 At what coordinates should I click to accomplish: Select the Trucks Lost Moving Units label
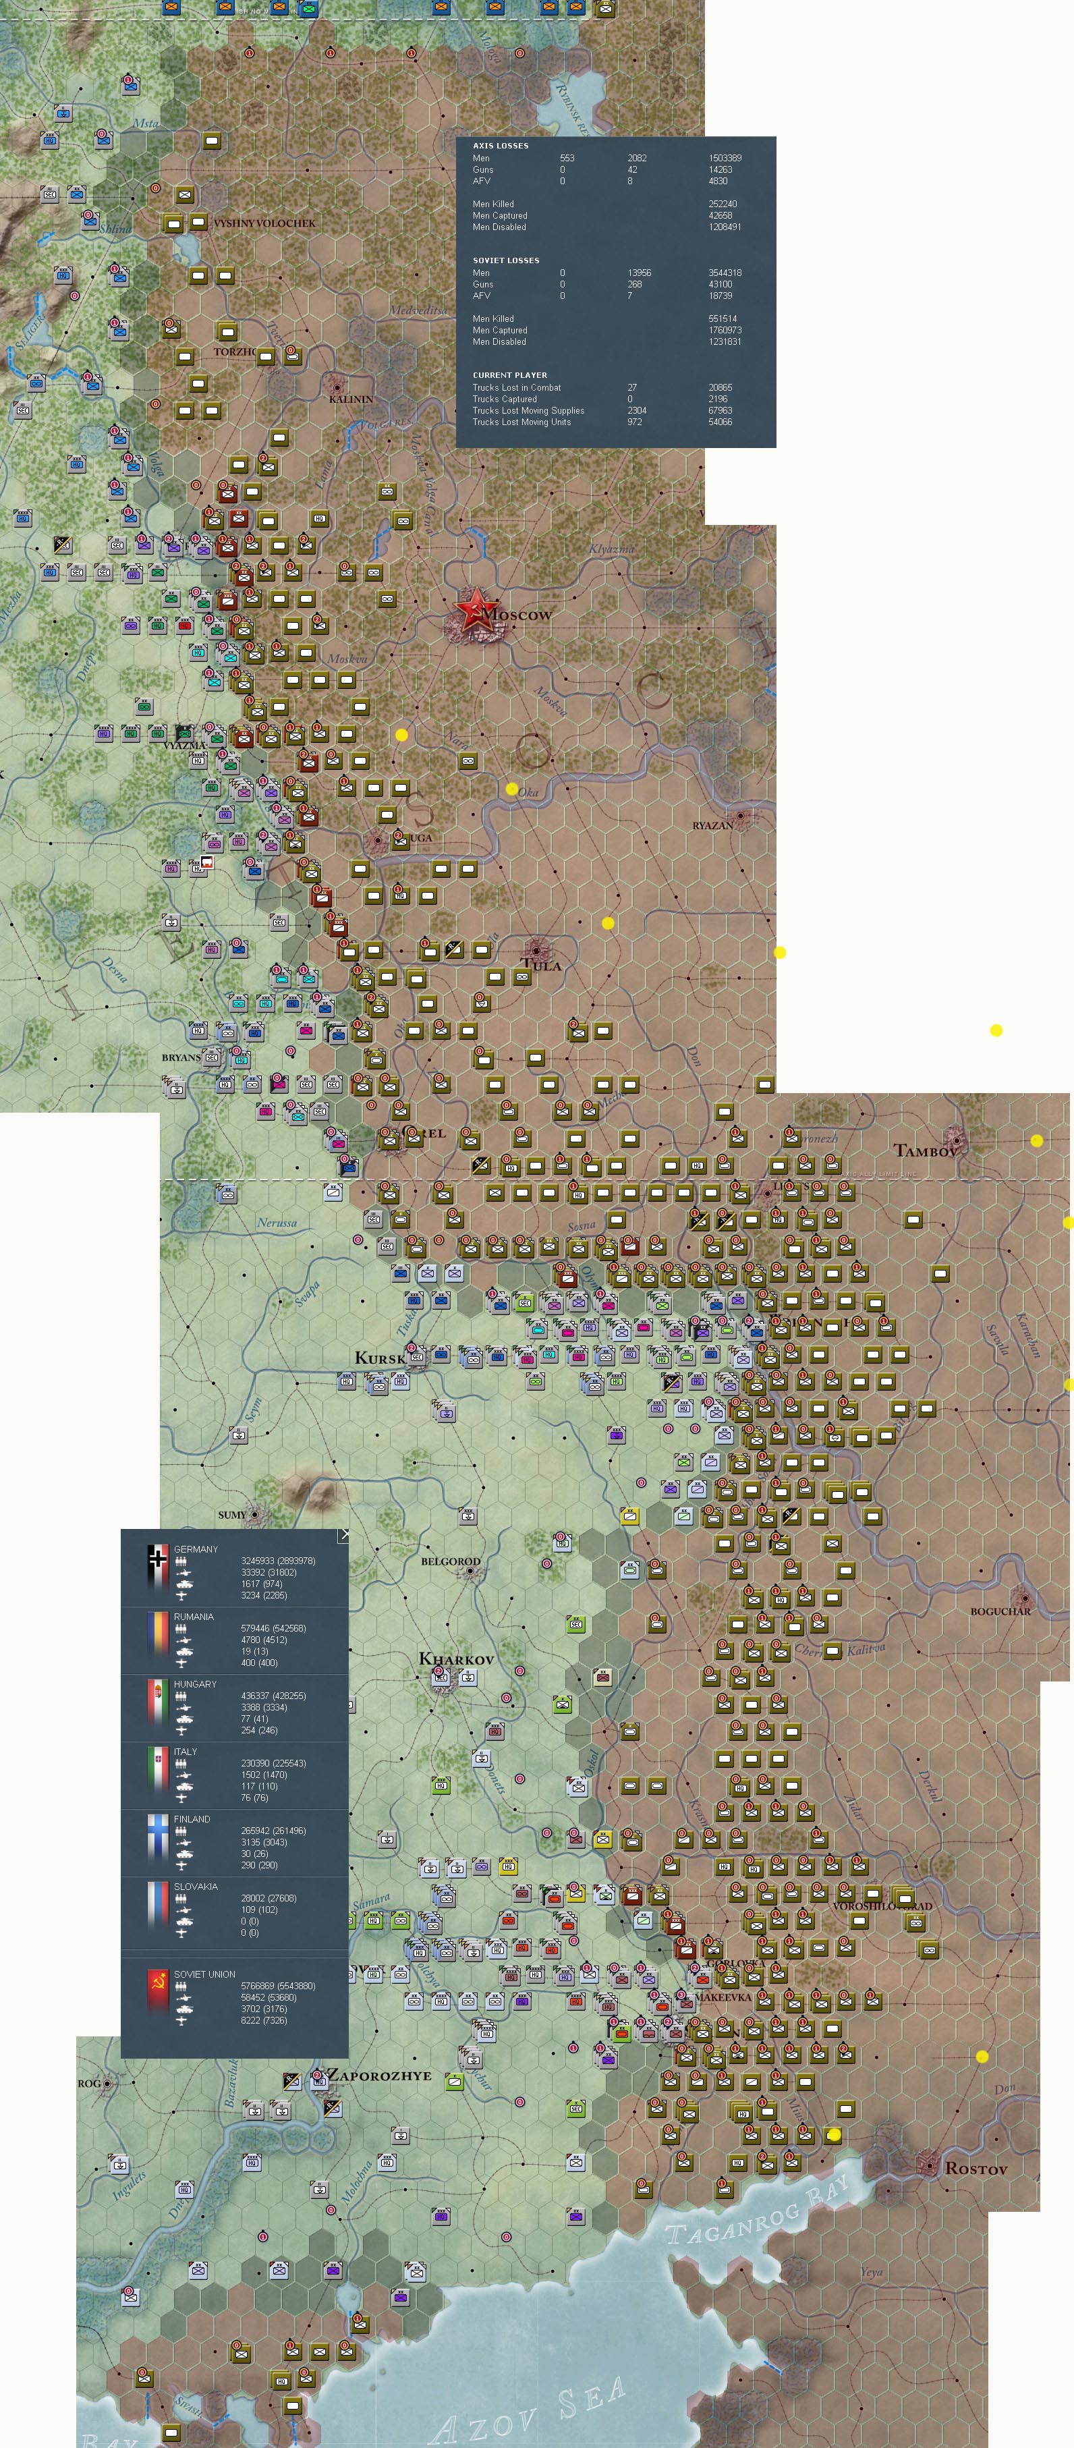(x=521, y=422)
